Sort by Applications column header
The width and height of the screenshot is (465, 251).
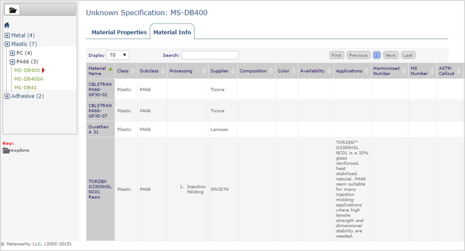click(352, 71)
